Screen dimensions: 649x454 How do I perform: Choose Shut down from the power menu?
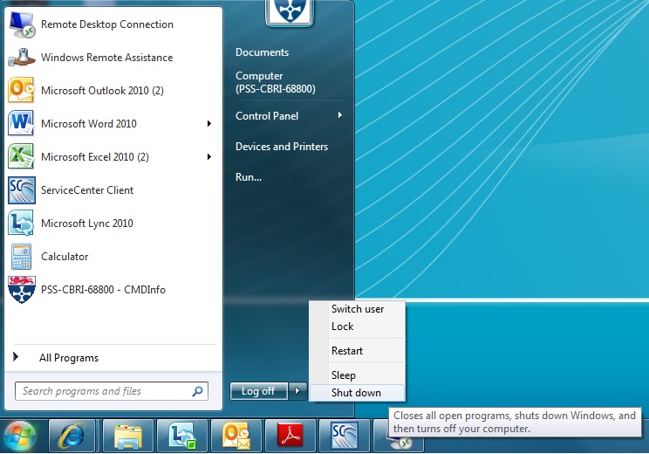pyautogui.click(x=356, y=393)
